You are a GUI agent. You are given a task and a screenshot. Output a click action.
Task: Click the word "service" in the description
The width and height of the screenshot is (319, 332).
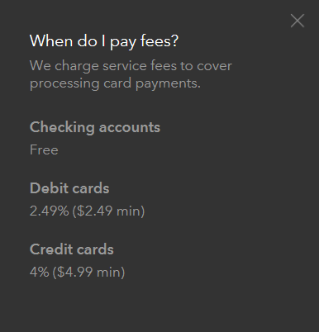click(125, 66)
